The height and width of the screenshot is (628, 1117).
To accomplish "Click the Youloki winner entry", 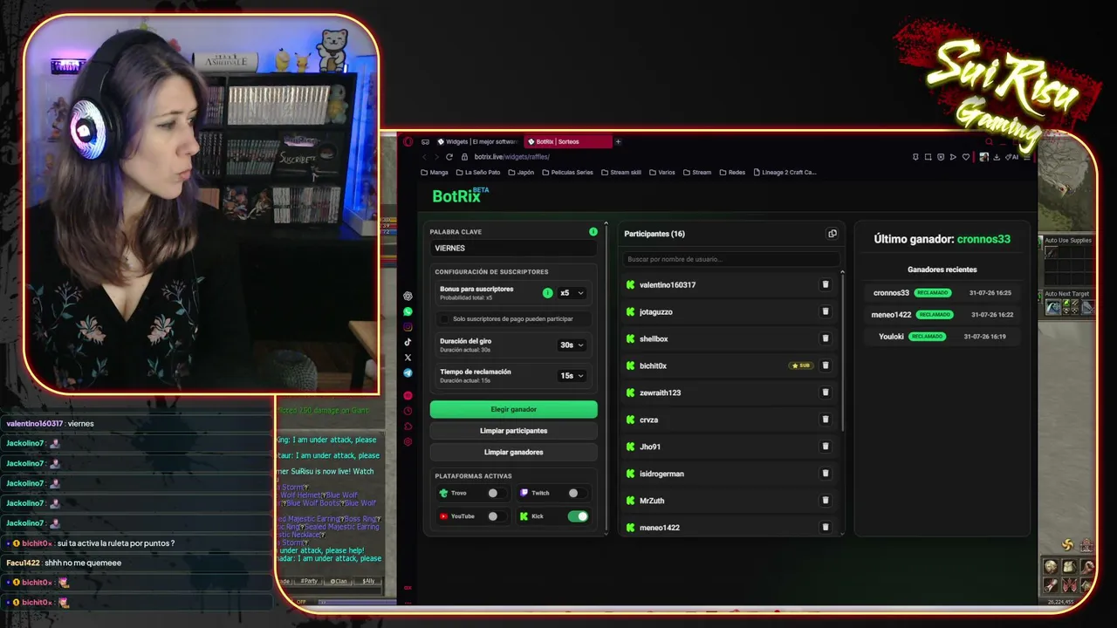I will point(942,337).
